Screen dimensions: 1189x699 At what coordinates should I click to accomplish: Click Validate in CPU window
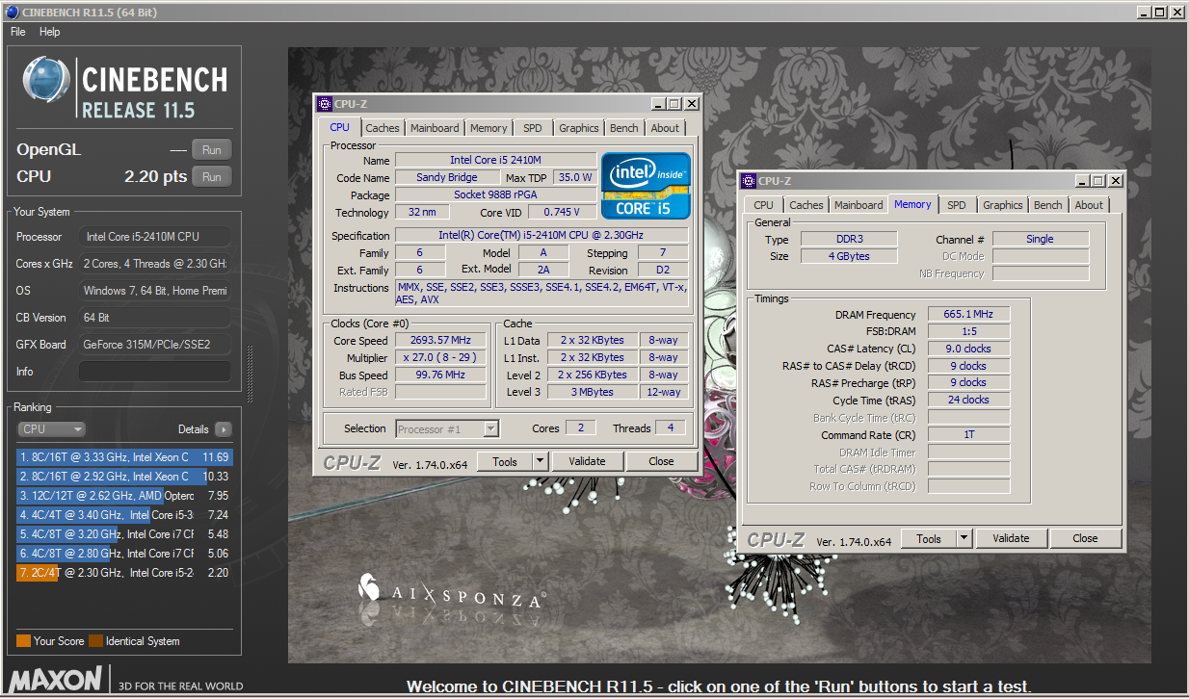tap(587, 461)
